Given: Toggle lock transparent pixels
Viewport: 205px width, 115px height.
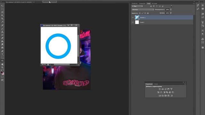Looking at the screenshot, I should click(x=140, y=13).
